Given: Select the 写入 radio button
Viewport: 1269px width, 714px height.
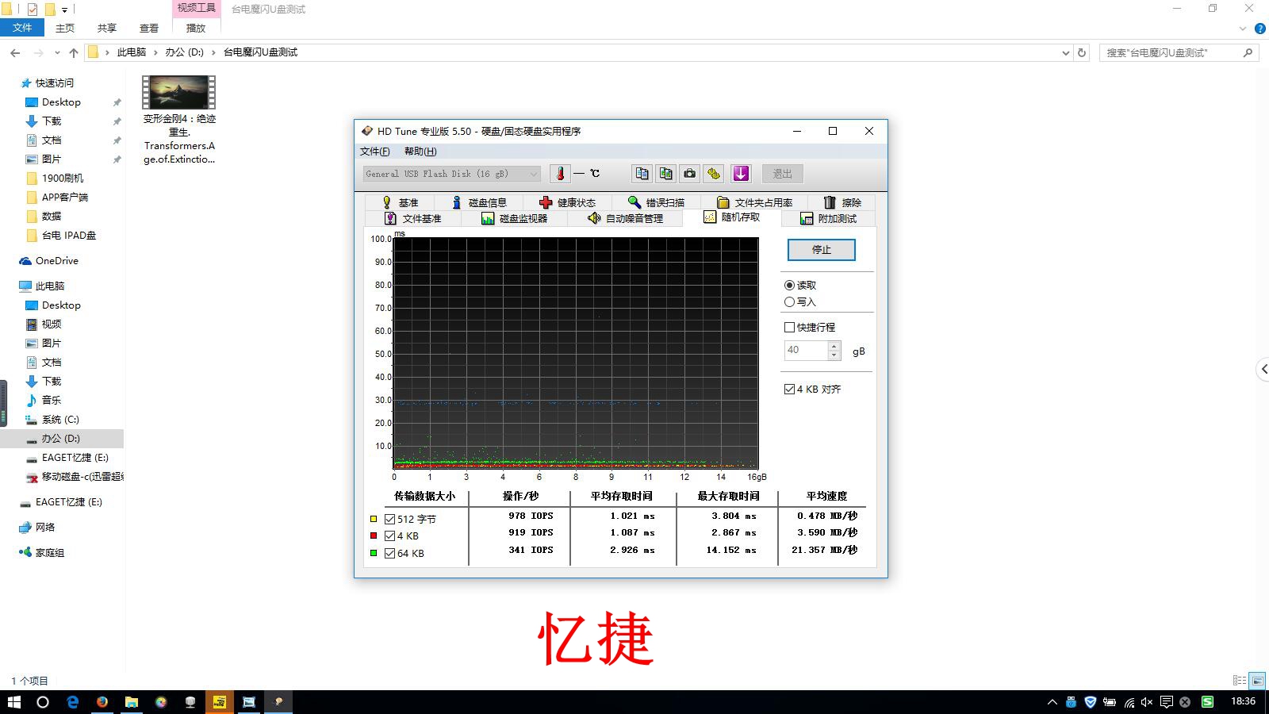Looking at the screenshot, I should click(x=789, y=301).
